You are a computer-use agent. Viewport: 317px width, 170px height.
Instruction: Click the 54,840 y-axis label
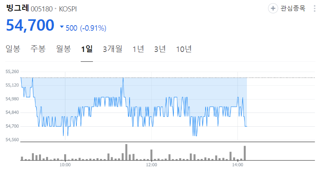click(12, 113)
